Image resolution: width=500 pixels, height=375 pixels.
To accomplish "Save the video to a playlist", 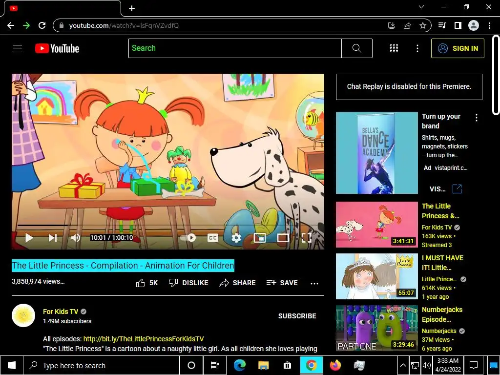I will pos(282,283).
